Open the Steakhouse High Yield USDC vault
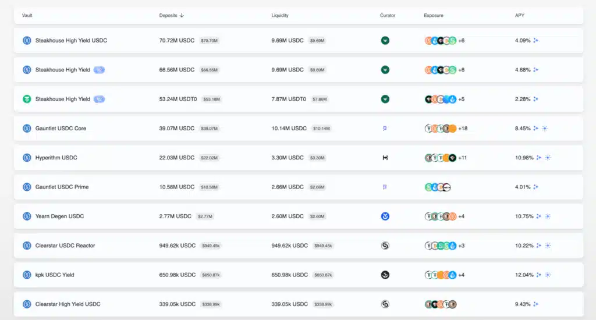The height and width of the screenshot is (320, 596). (71, 41)
